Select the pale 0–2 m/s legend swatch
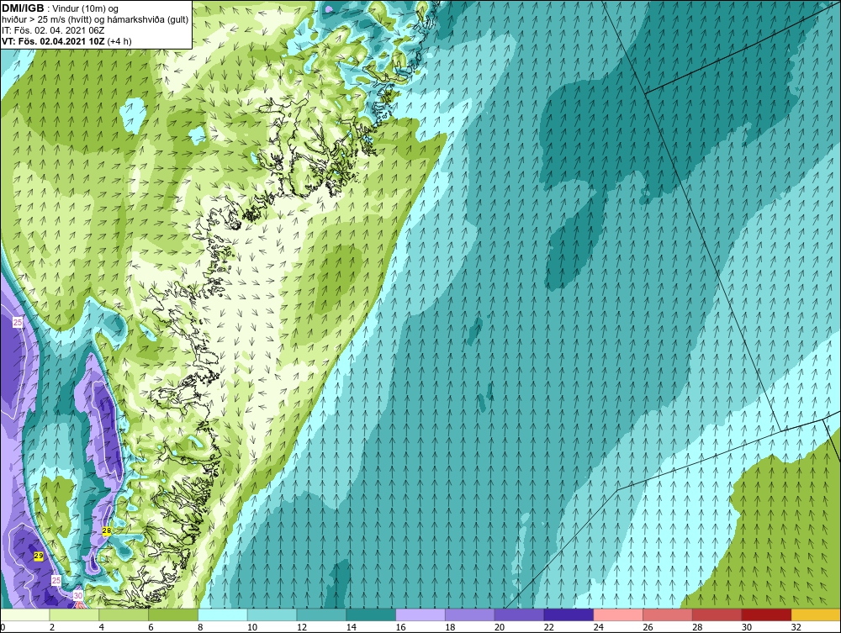Image resolution: width=841 pixels, height=633 pixels. click(24, 615)
